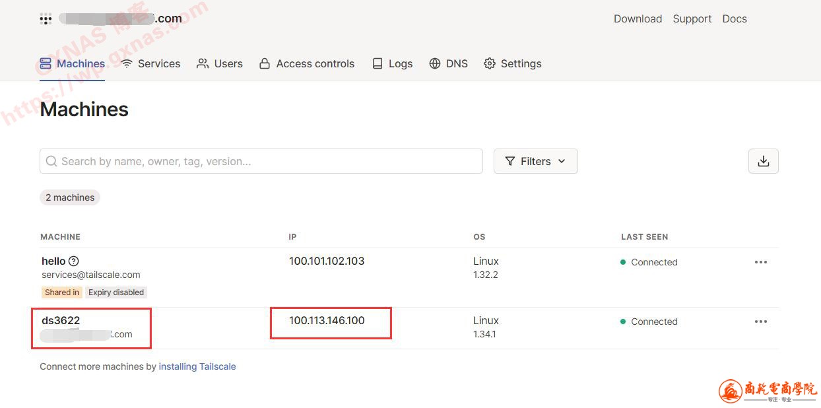Click version 1.32.2 text
This screenshot has height=408, width=821.
486,275
